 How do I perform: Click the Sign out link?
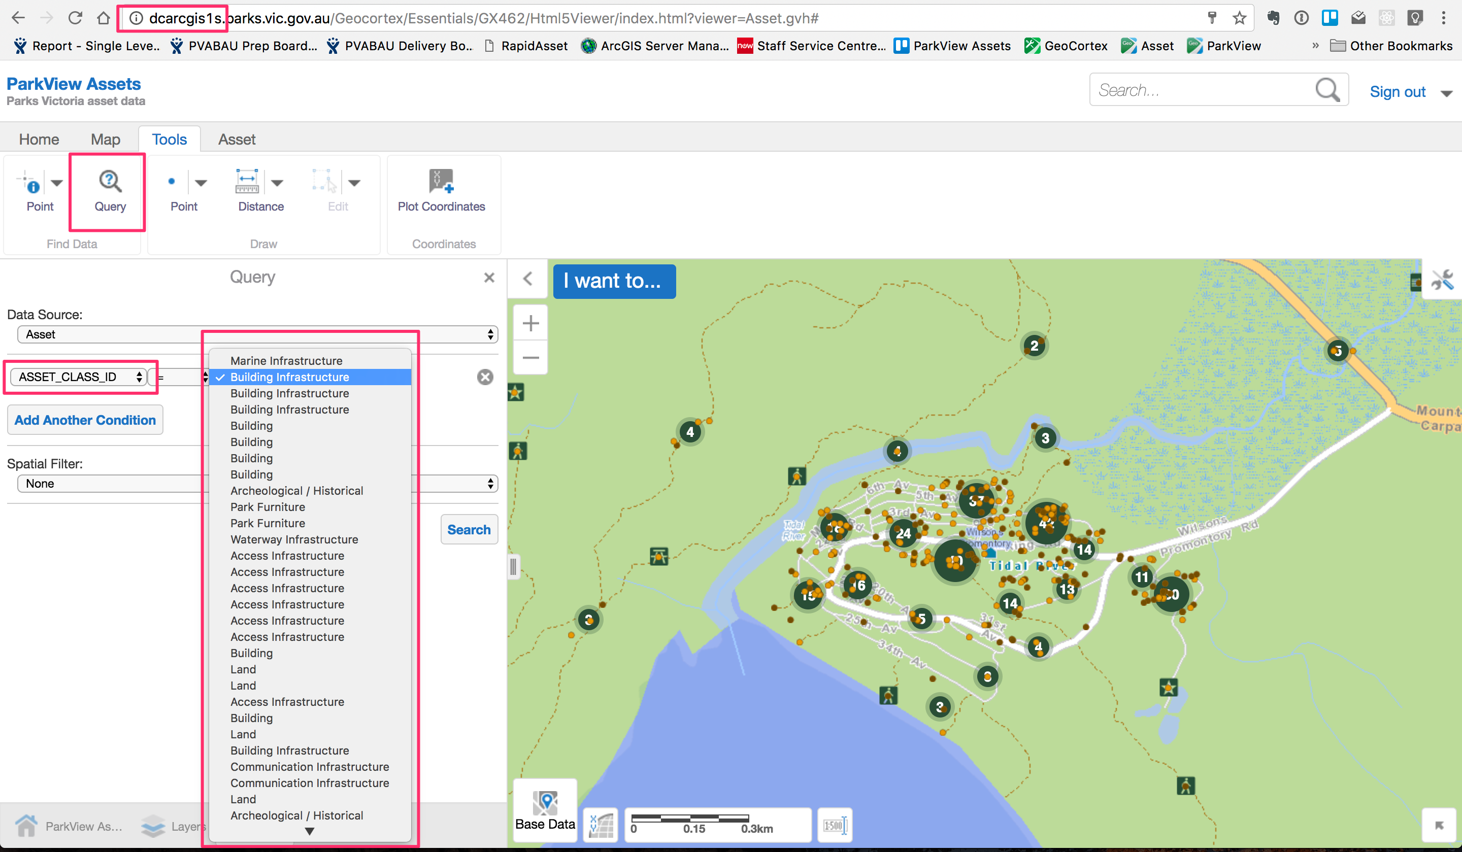(x=1397, y=92)
